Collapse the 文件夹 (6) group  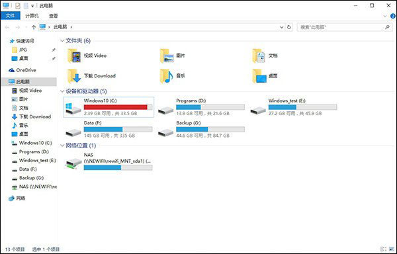click(x=62, y=41)
